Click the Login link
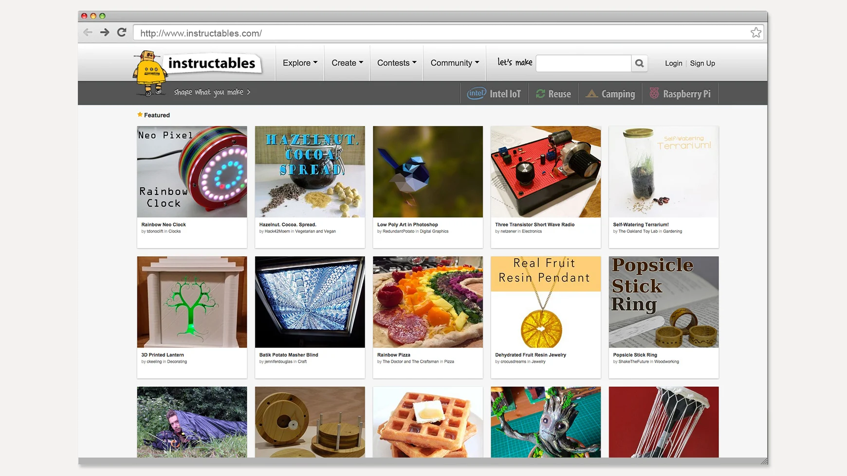847x476 pixels. (673, 63)
